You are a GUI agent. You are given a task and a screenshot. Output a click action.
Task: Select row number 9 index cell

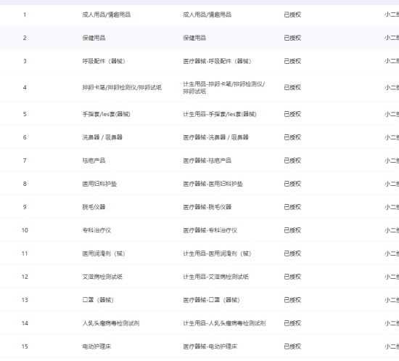[25, 207]
